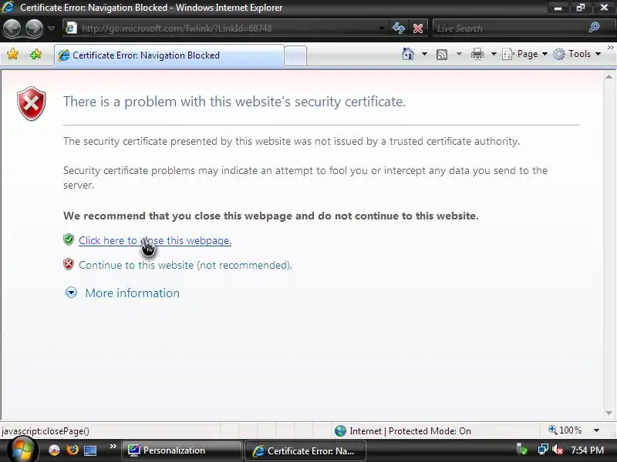617x462 pixels.
Task: Open the Page menu
Action: (x=525, y=54)
